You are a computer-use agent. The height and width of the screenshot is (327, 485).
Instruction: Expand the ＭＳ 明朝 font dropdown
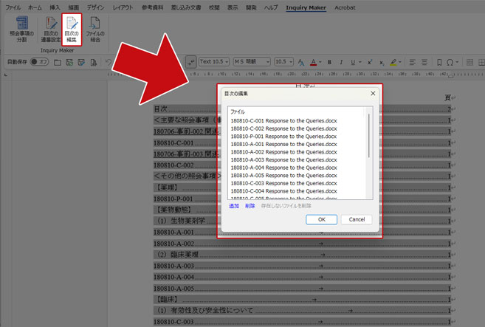click(x=251, y=62)
